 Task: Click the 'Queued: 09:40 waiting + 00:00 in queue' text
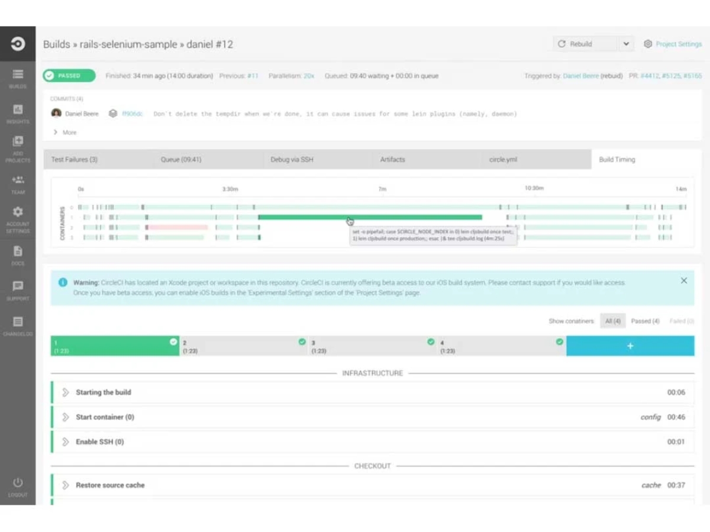tap(382, 76)
